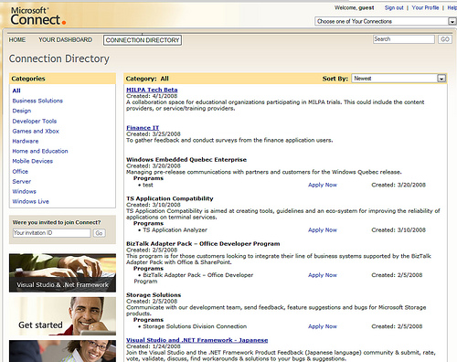This screenshot has width=457, height=362.
Task: Open MILPA Tech Beta link
Action: 152,90
